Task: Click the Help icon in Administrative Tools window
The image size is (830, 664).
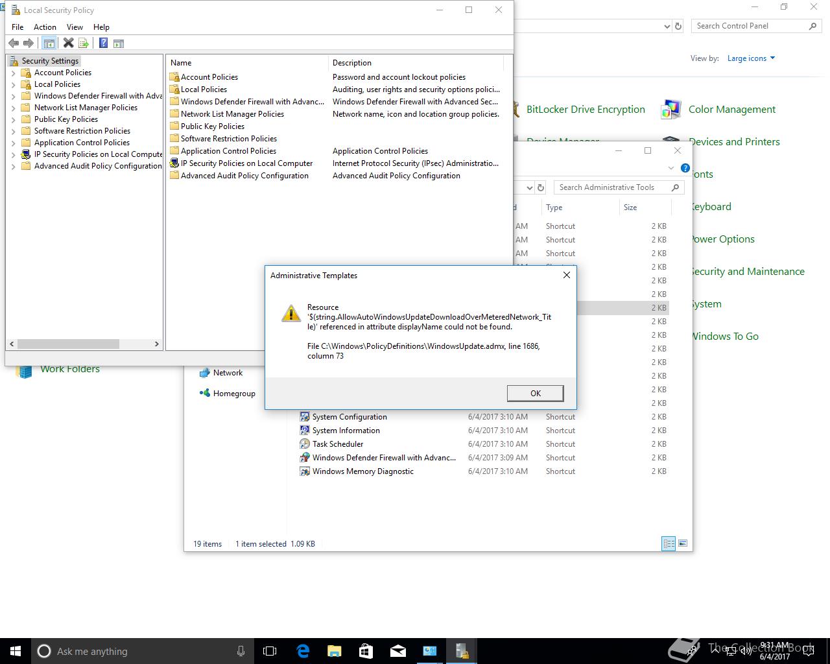Action: tap(685, 168)
